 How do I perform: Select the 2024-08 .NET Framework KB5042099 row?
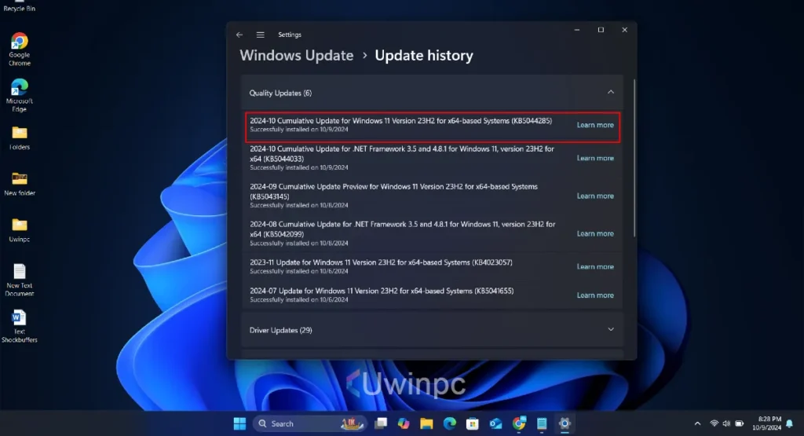tap(433, 233)
